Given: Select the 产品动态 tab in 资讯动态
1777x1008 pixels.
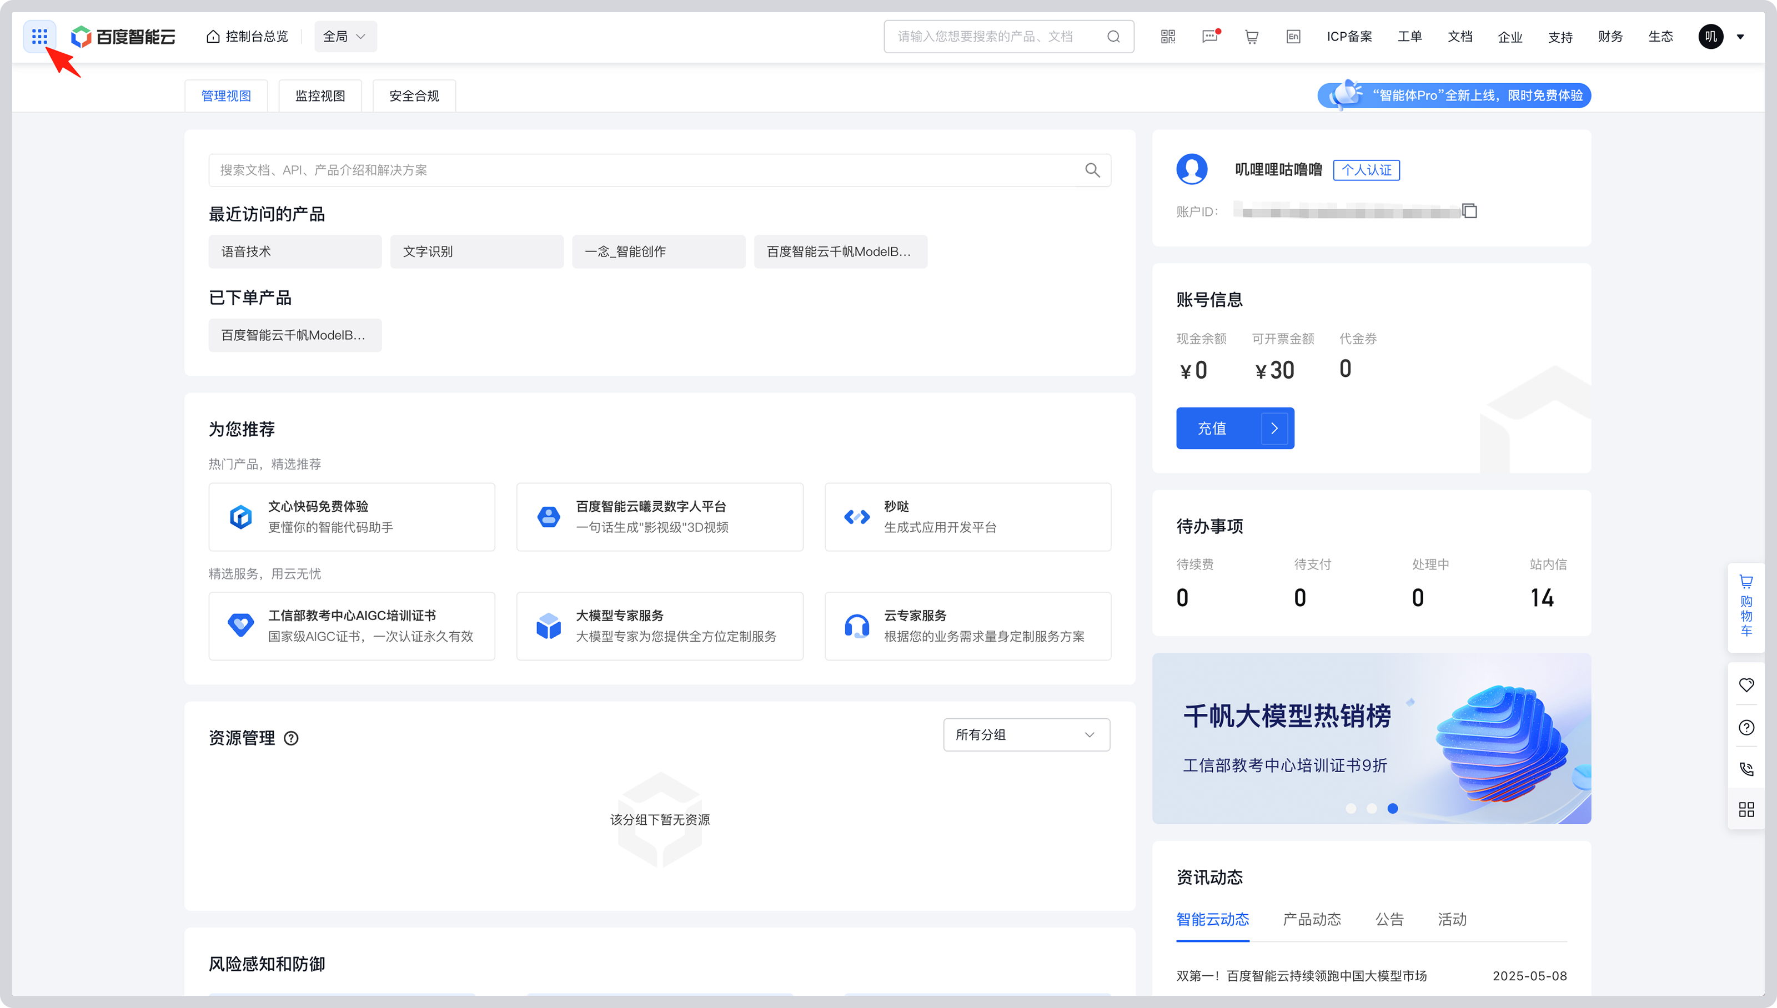Looking at the screenshot, I should tap(1311, 919).
